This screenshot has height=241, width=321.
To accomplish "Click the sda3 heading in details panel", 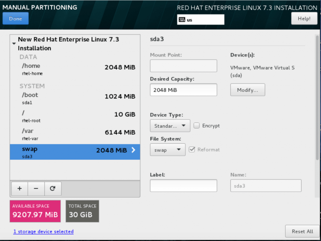I will [157, 39].
